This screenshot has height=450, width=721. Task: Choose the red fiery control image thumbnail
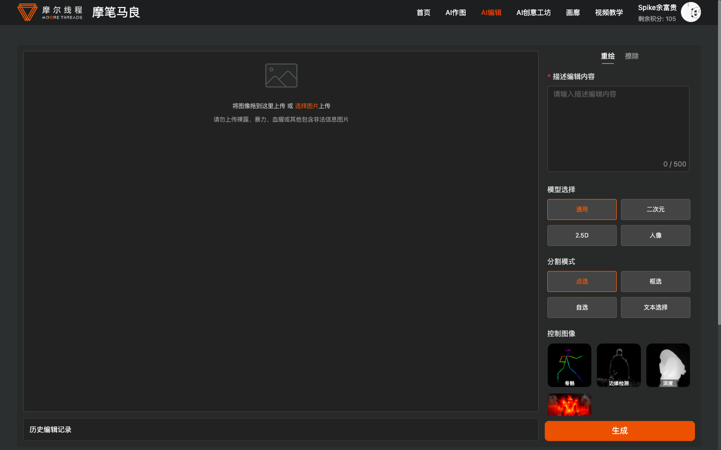point(569,404)
